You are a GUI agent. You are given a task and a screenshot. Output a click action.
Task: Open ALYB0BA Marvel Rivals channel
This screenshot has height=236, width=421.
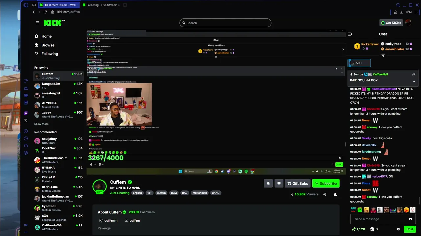(58, 105)
